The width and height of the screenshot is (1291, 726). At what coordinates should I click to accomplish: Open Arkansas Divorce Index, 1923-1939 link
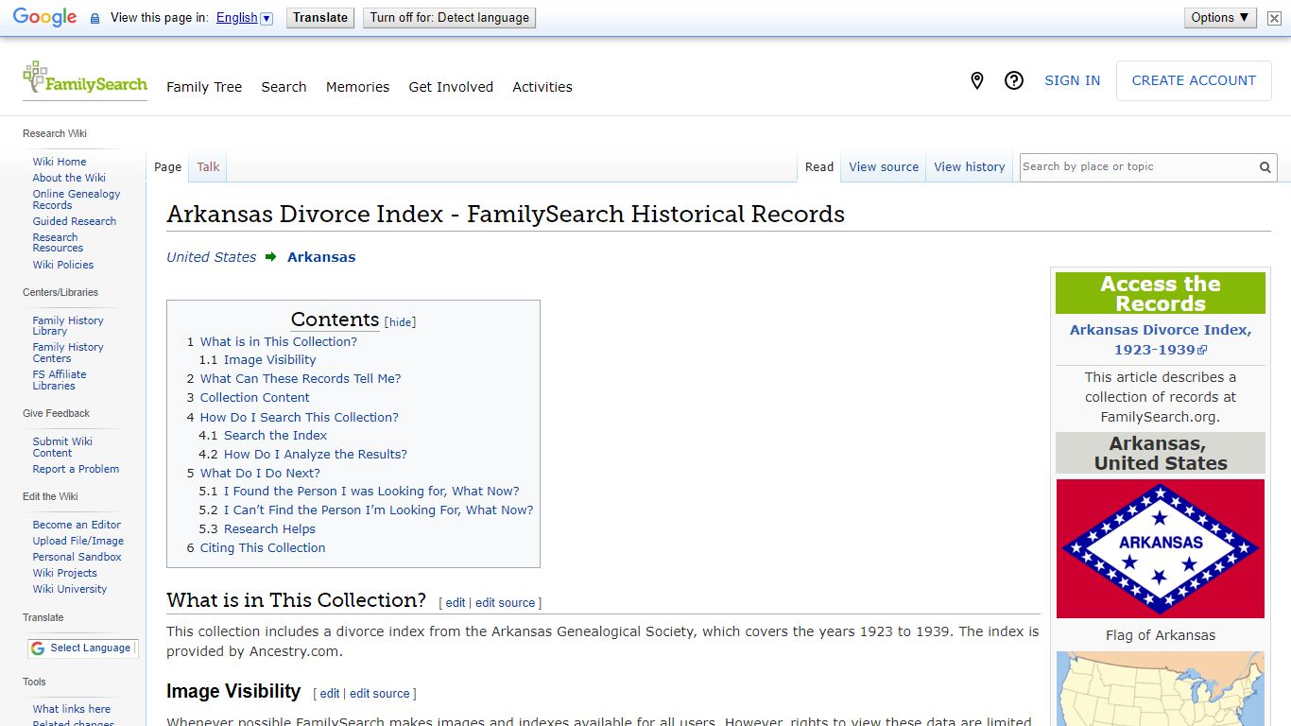click(1161, 339)
